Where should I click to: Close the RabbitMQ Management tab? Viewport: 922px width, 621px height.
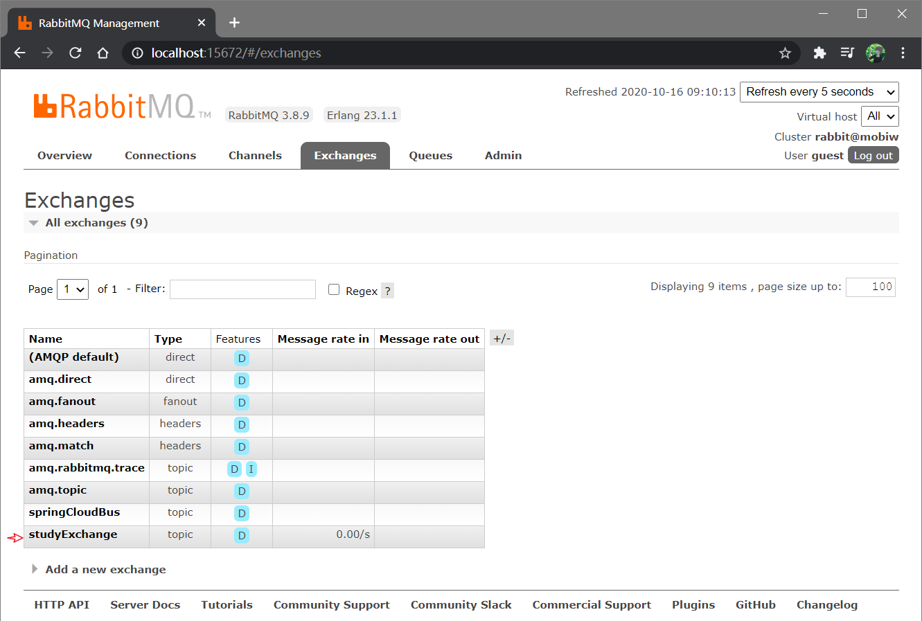pos(202,23)
